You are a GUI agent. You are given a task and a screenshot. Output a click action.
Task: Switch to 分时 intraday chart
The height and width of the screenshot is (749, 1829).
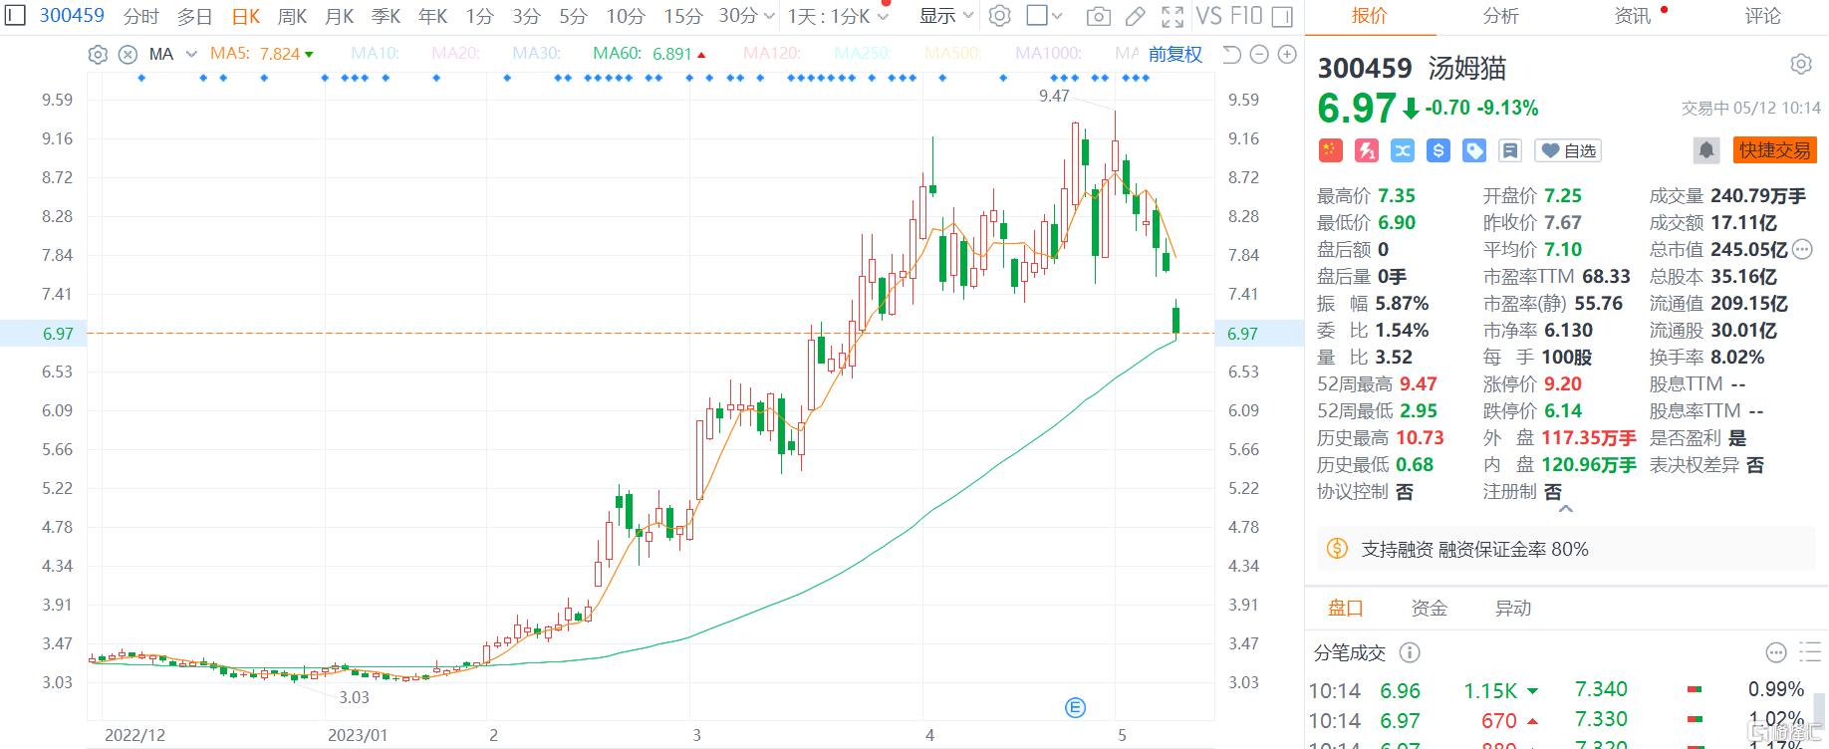pyautogui.click(x=140, y=16)
